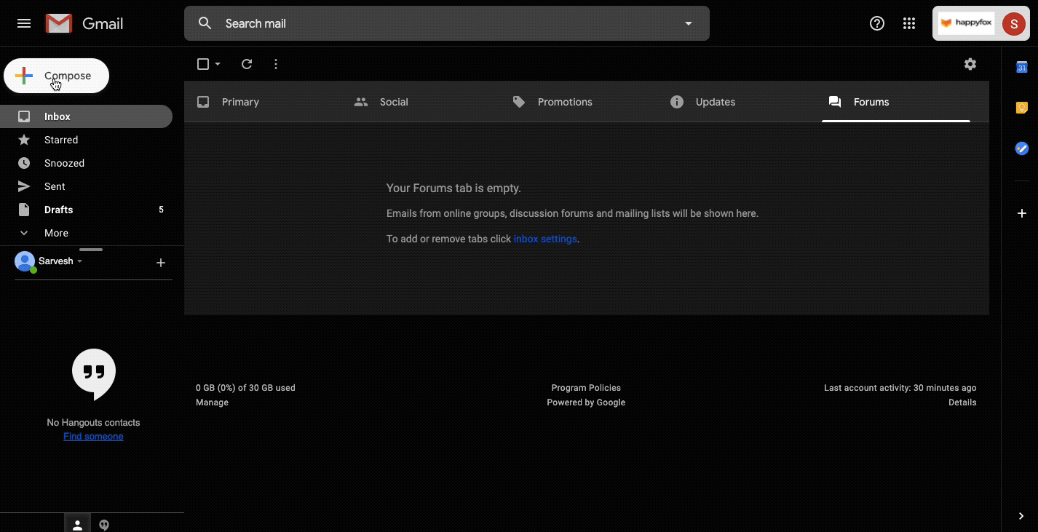Open the inbox settings link
The width and height of the screenshot is (1038, 532).
tap(544, 239)
